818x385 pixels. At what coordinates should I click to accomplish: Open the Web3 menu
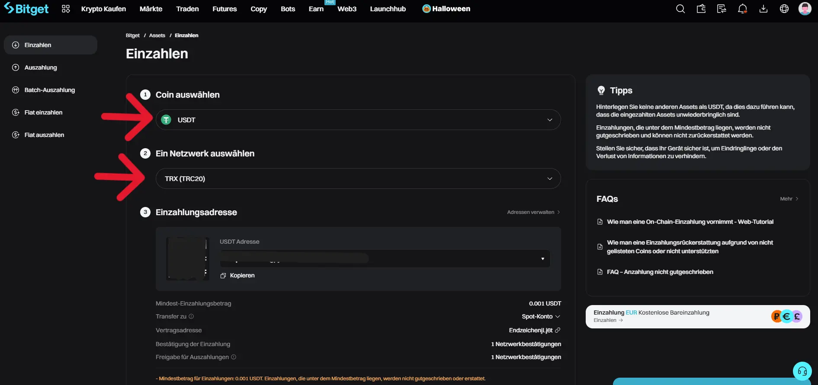(347, 9)
